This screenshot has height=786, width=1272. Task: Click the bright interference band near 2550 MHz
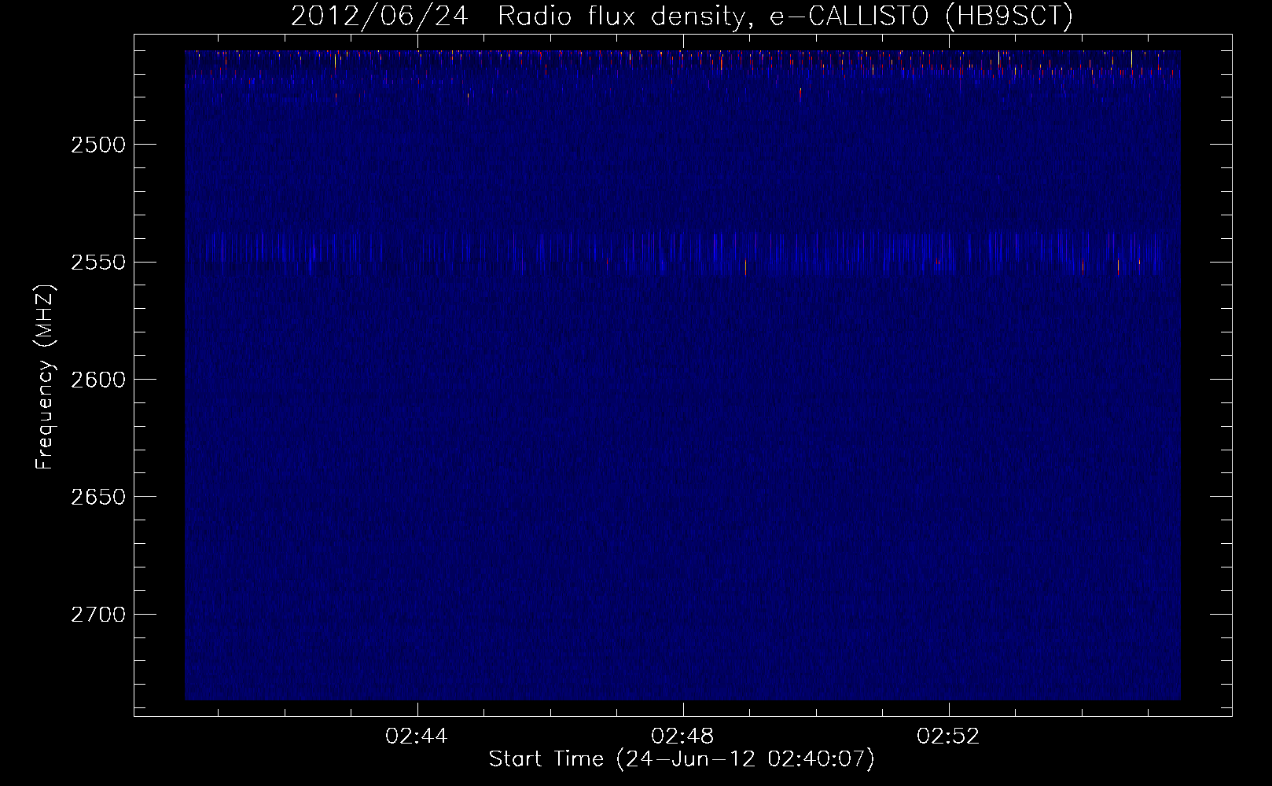click(x=682, y=253)
